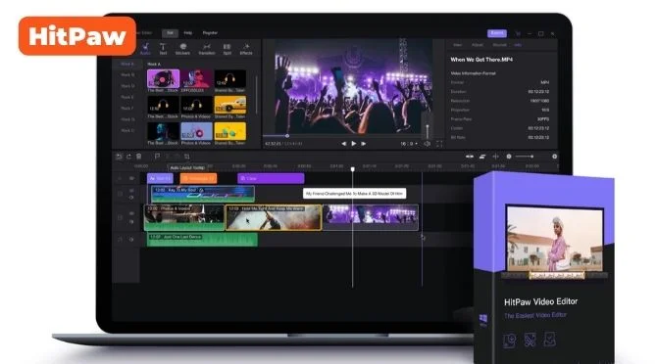Play the preview video

(x=354, y=143)
